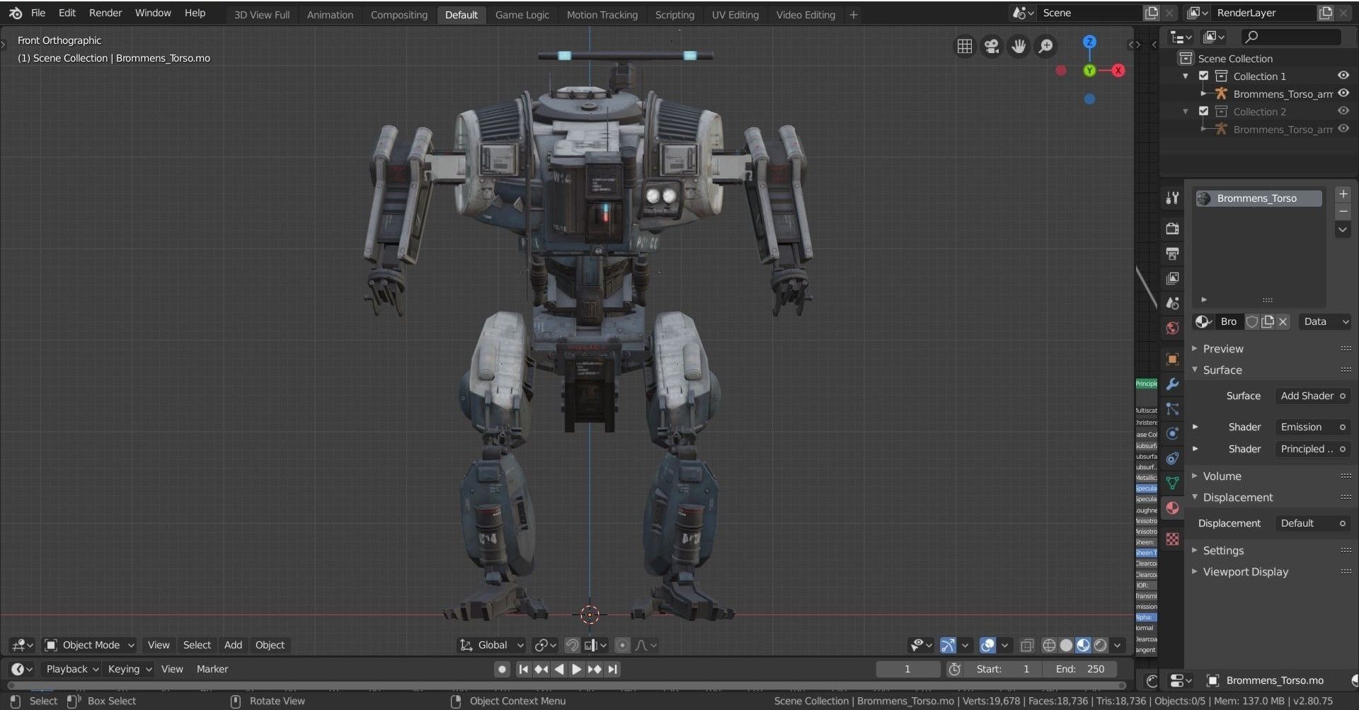Click the Add Shader surface button

1312,396
